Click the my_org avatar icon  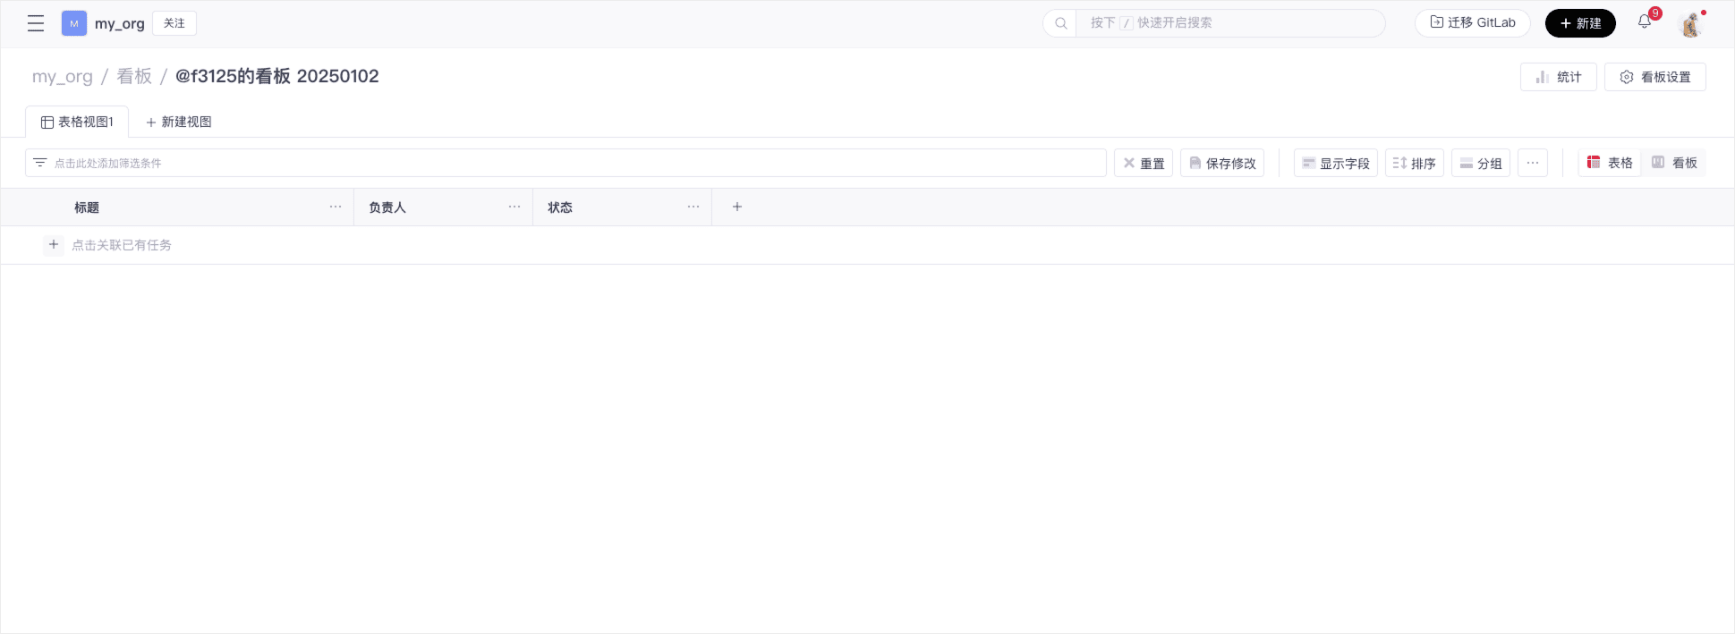tap(74, 24)
